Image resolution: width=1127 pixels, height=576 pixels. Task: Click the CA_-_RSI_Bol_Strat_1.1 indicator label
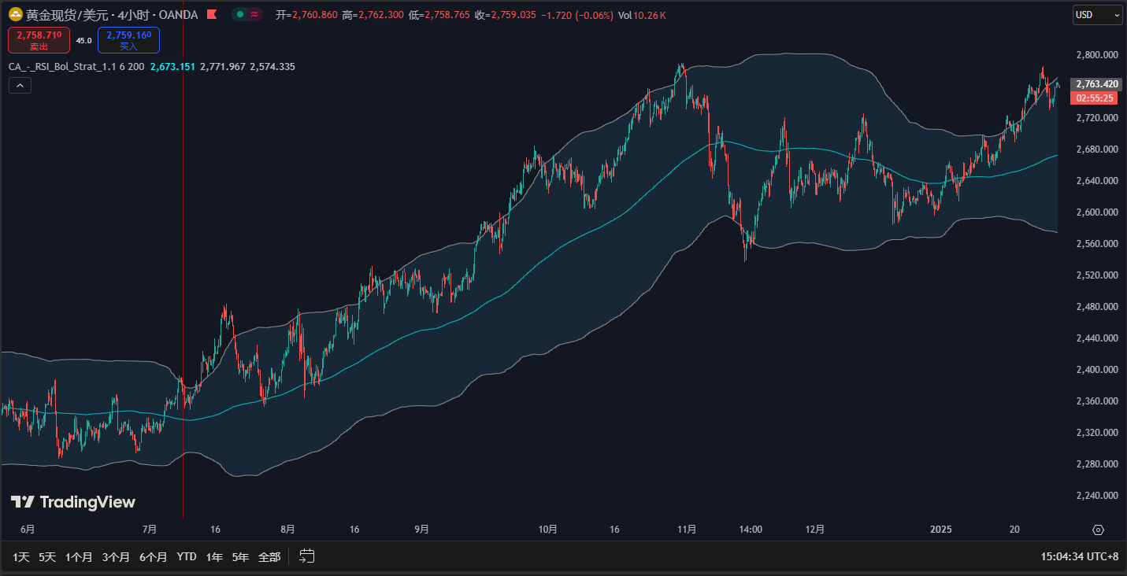coord(76,67)
